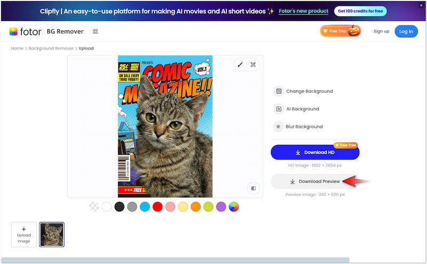Click the Download HD button
Viewport: 427px width, 264px height.
(315, 152)
